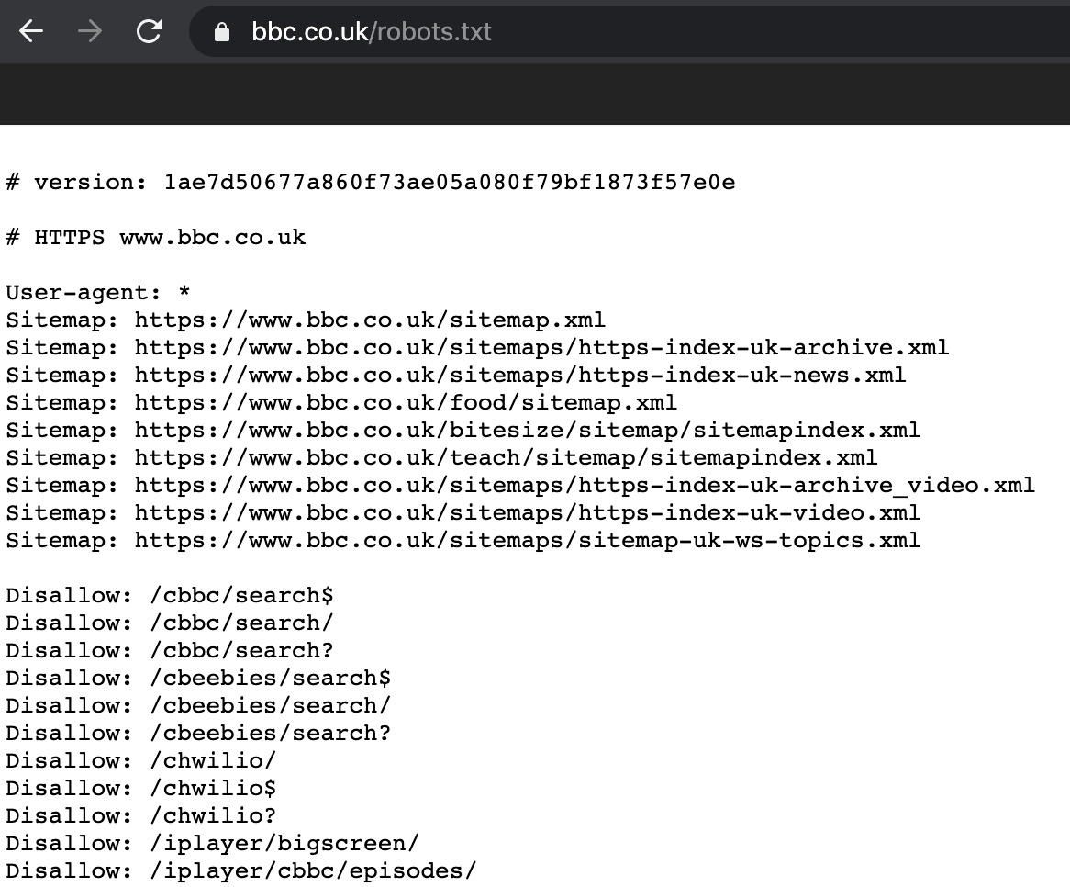Image resolution: width=1070 pixels, height=887 pixels.
Task: Click the padlock site security icon
Action: tap(222, 32)
